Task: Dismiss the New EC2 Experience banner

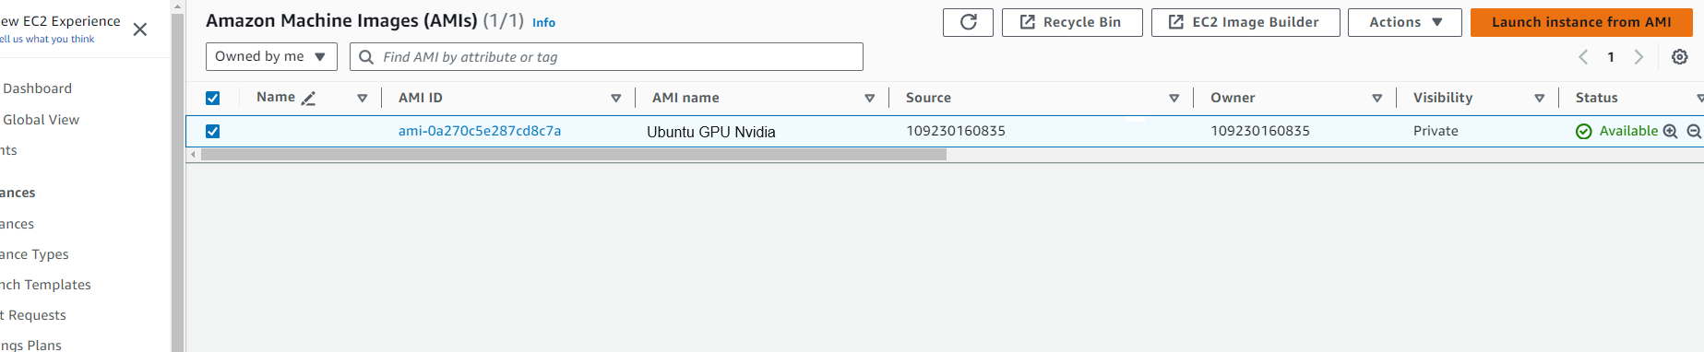Action: point(140,29)
